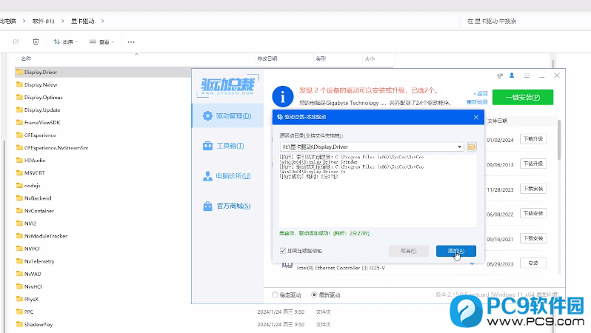Image resolution: width=591 pixels, height=333 pixels.
Task: Click the user account icon in driver app title bar
Action: pos(512,75)
